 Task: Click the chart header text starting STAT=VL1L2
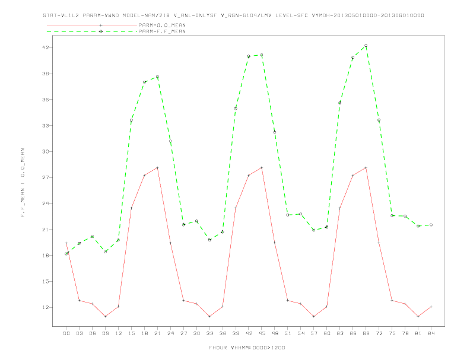click(x=233, y=15)
